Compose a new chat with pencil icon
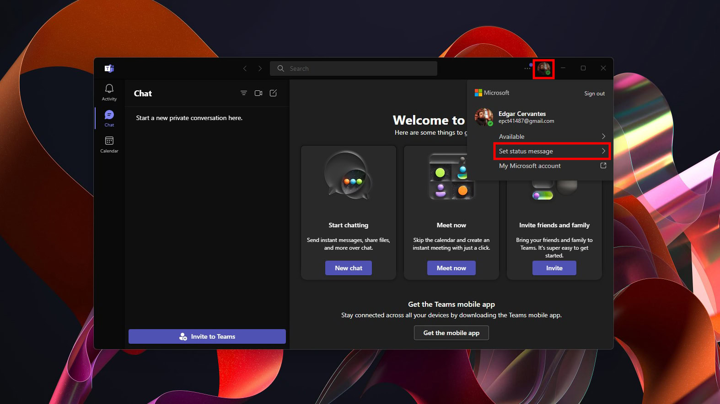720x404 pixels. 273,93
